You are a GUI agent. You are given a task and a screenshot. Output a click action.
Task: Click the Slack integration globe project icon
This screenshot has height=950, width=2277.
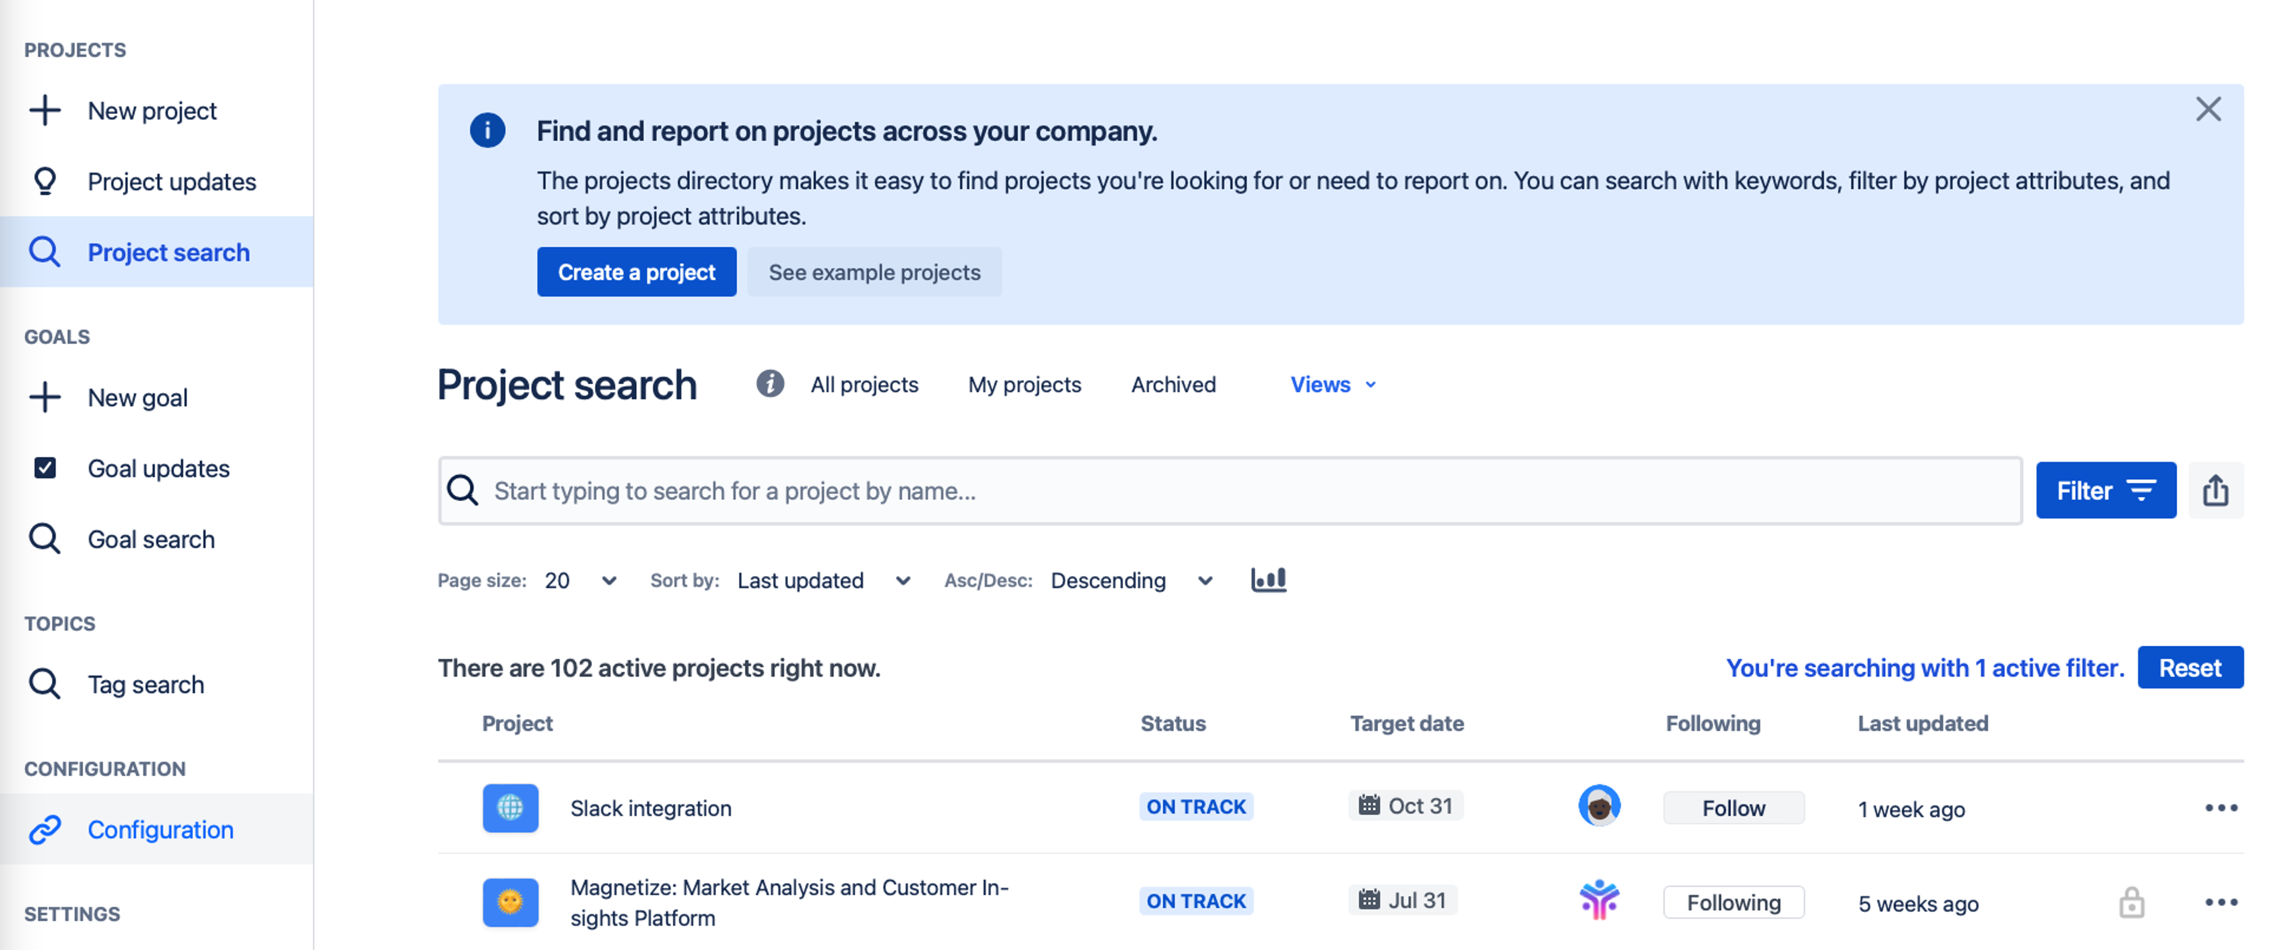coord(510,808)
